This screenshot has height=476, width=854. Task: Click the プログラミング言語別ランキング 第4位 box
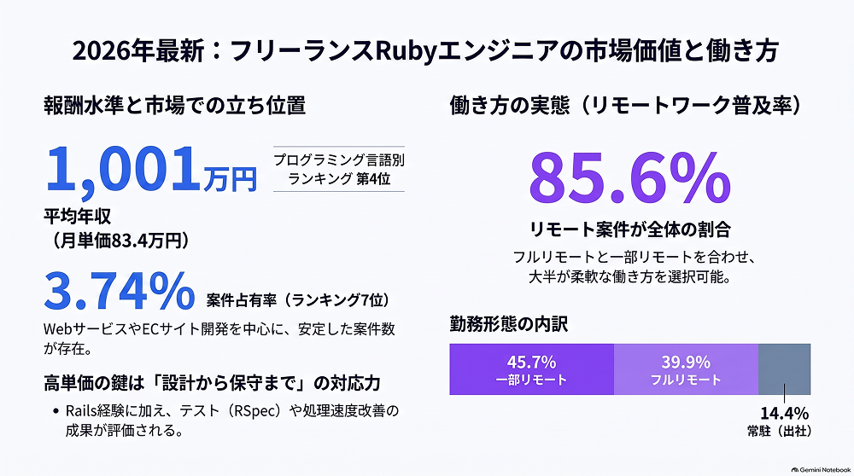click(x=339, y=169)
